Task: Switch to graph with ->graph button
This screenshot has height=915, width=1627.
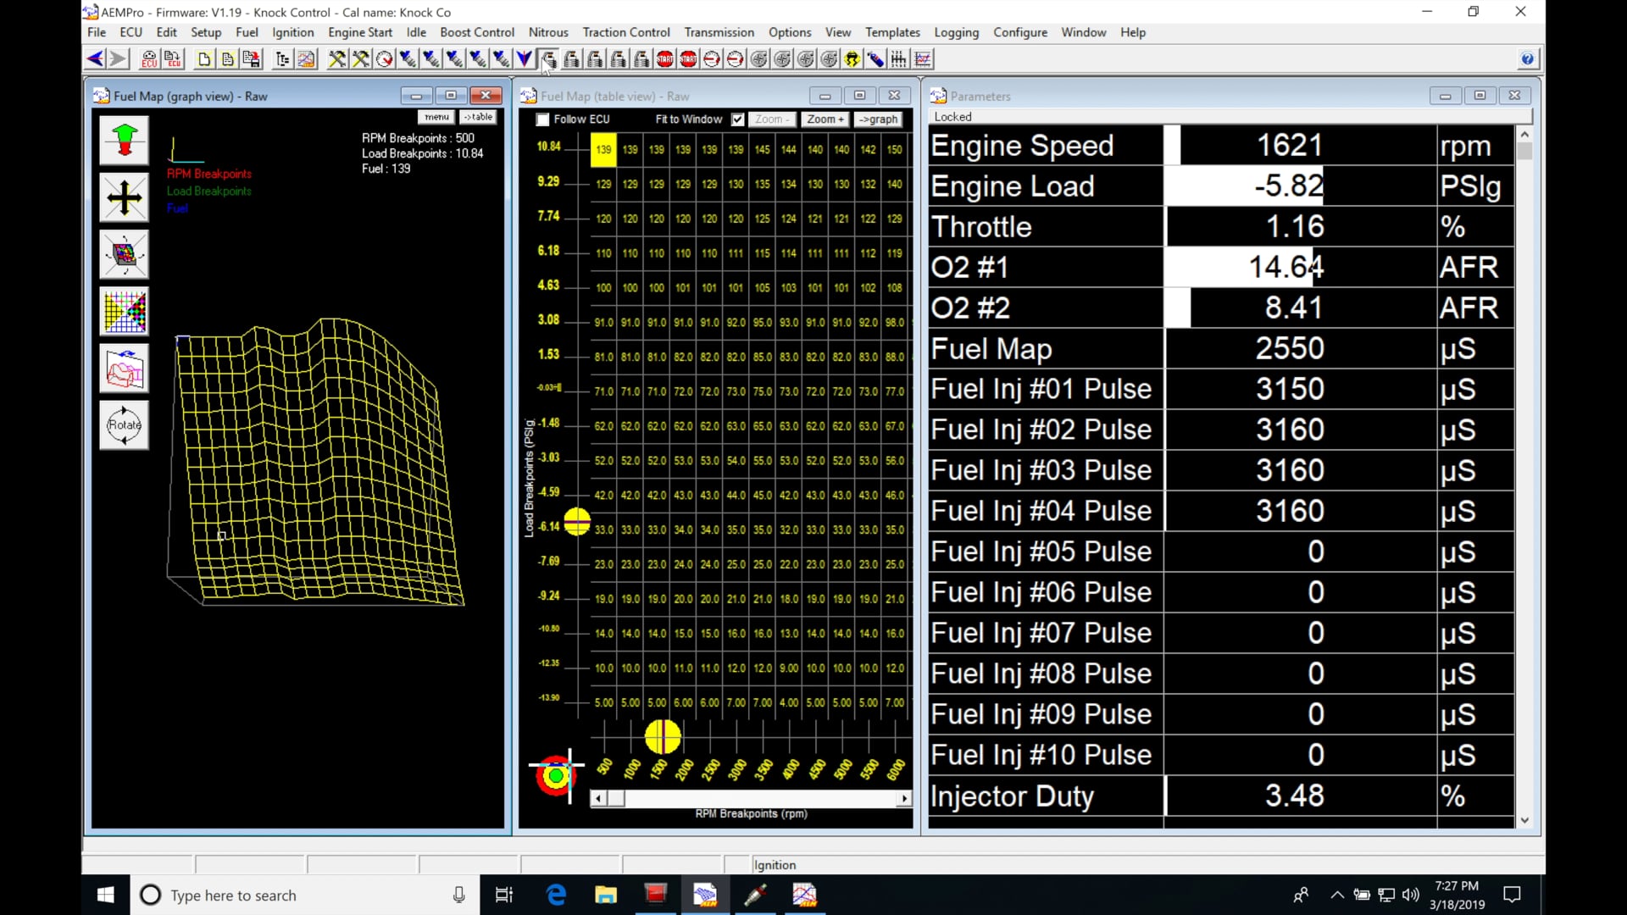Action: point(878,119)
